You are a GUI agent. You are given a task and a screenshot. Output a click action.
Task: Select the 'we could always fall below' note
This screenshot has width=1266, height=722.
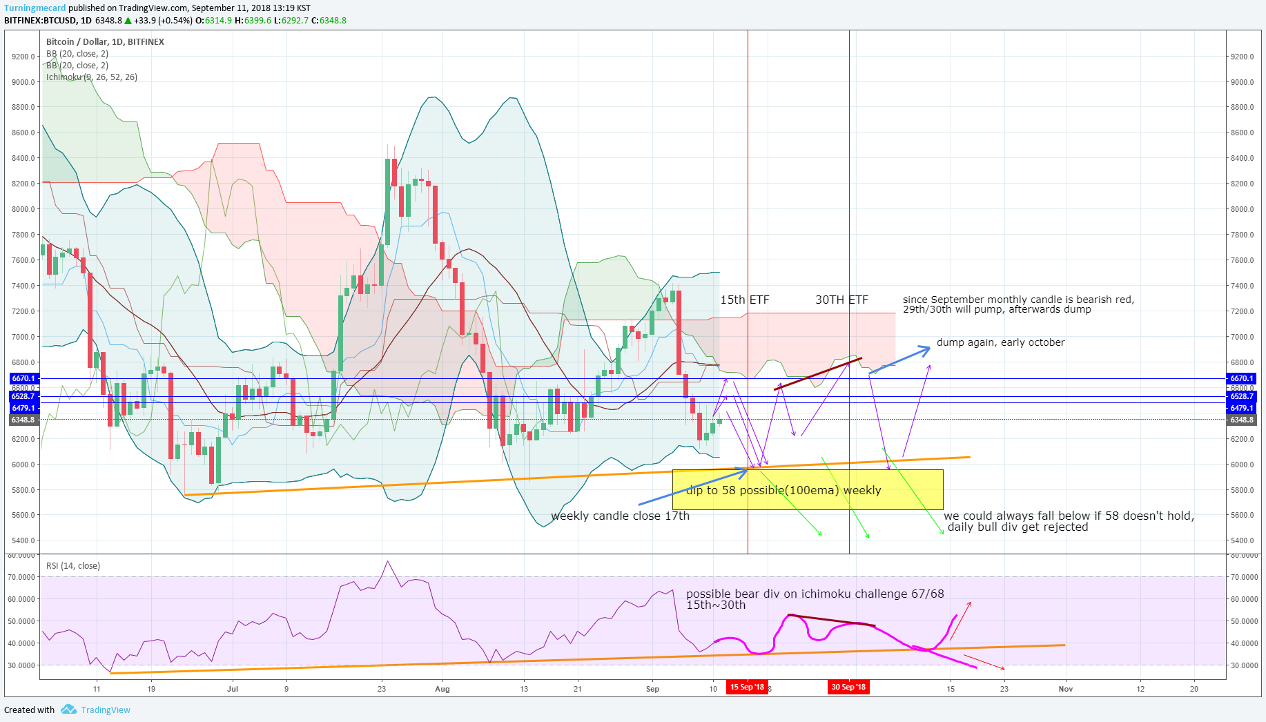click(x=1069, y=521)
